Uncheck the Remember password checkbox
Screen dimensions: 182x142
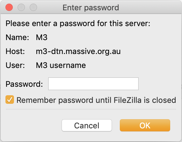point(10,100)
